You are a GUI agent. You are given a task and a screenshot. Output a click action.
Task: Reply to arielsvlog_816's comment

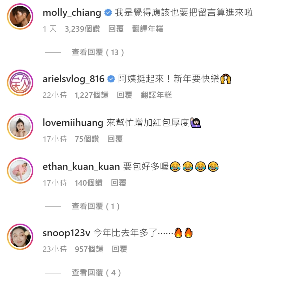coord(125,95)
